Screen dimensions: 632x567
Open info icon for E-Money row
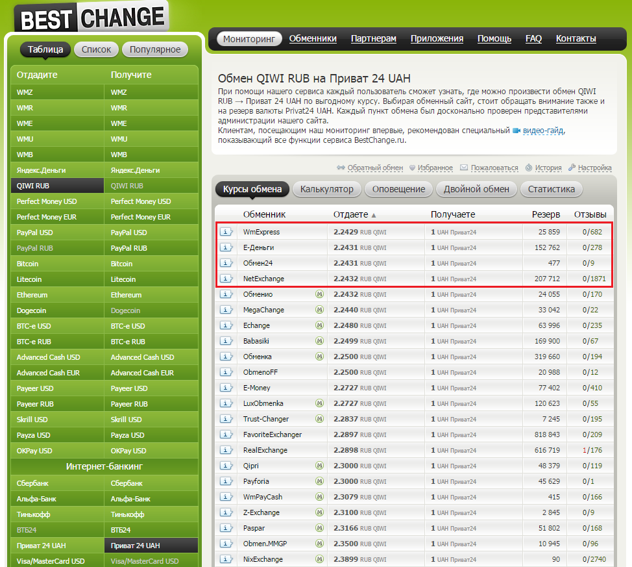tap(226, 388)
